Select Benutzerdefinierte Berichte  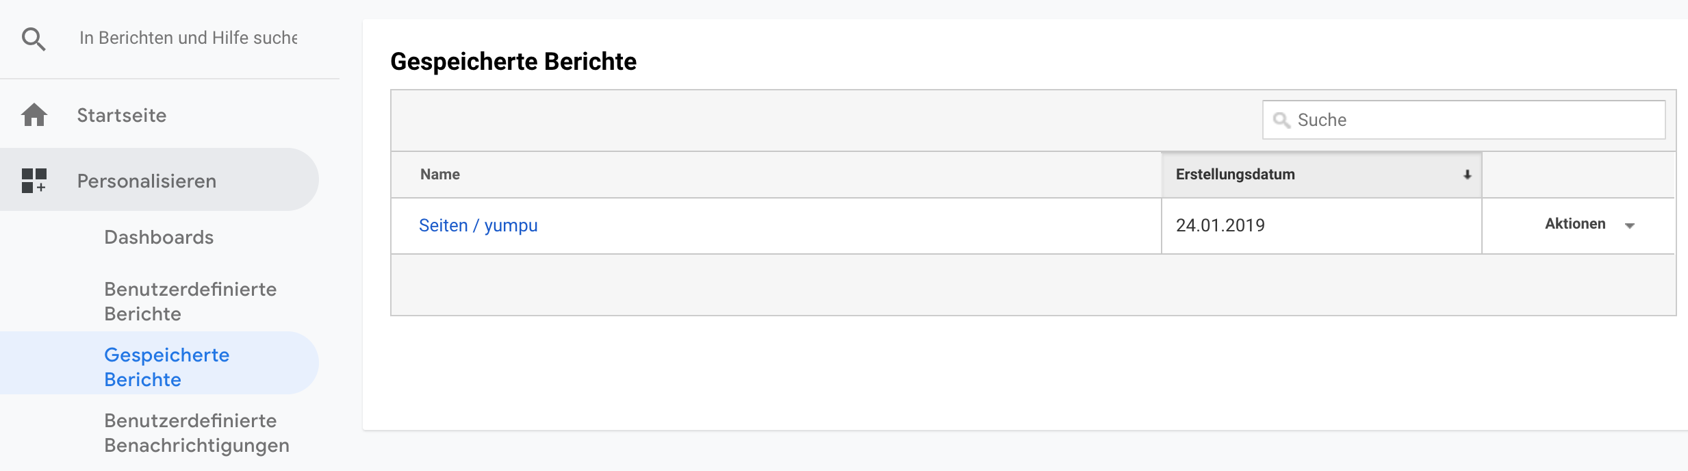point(190,301)
